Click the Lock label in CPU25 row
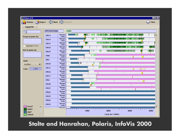This screenshot has width=180, height=139. [63, 105]
